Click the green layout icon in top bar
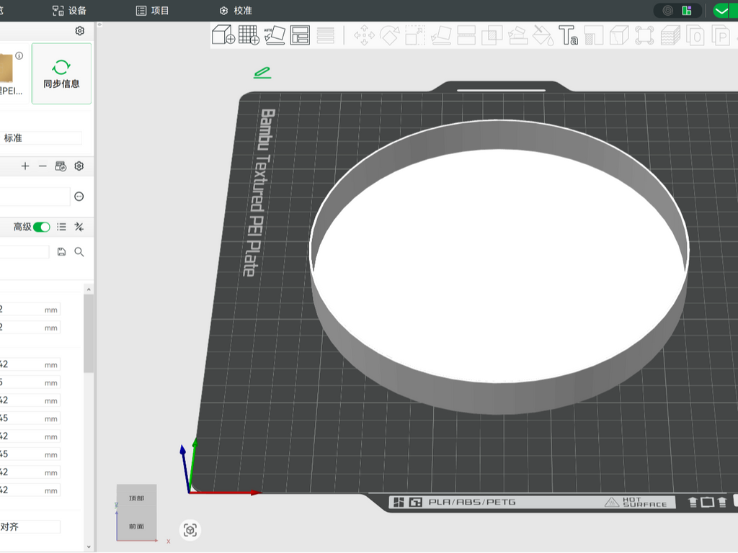Viewport: 738px width, 553px height. (687, 10)
